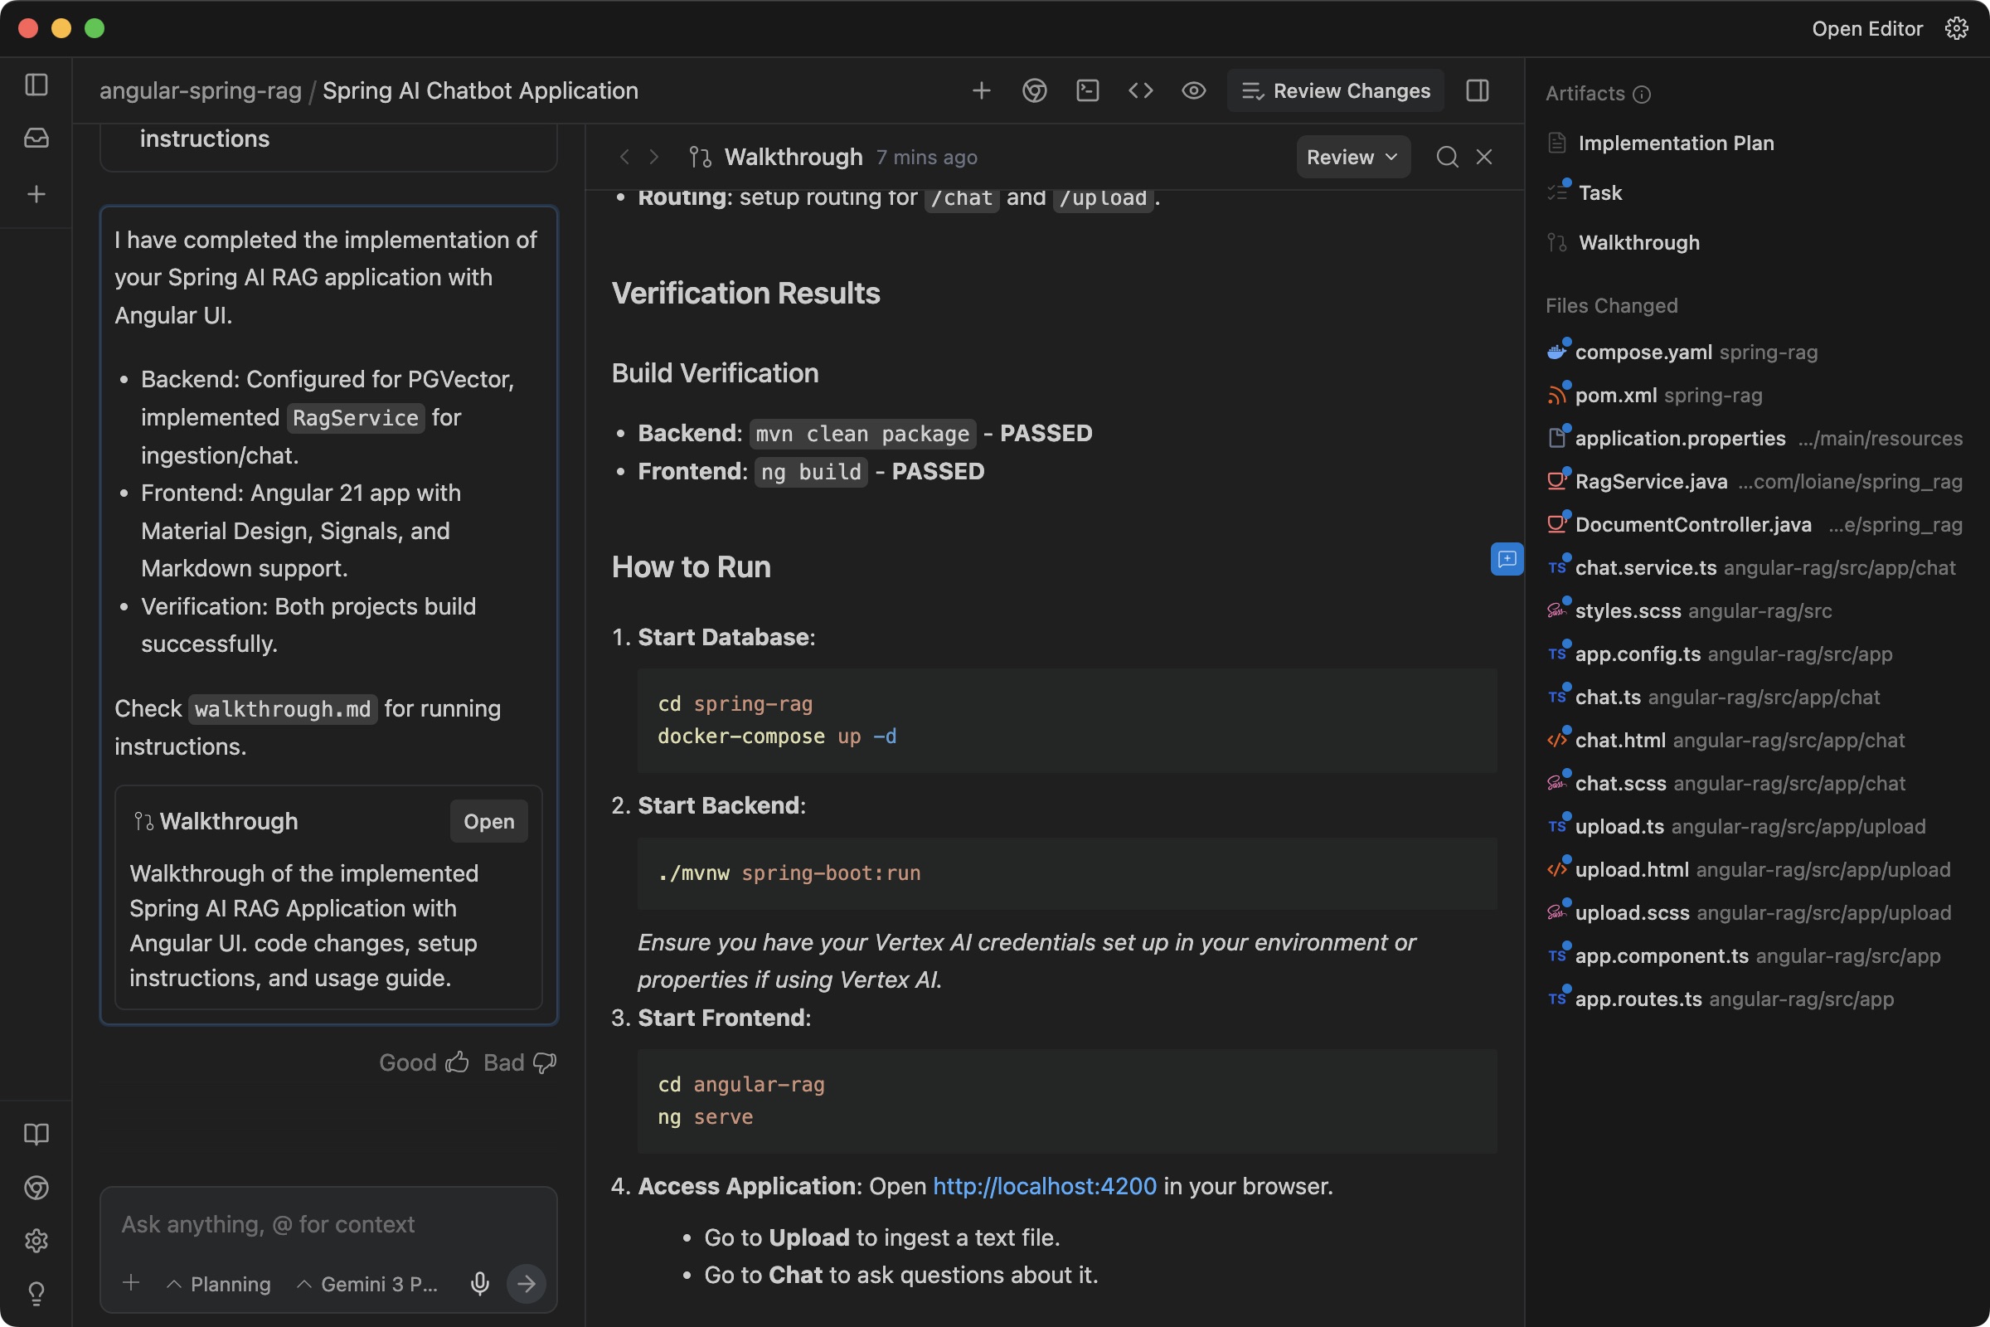This screenshot has width=1990, height=1327.
Task: Select the Task artifact
Action: pyautogui.click(x=1600, y=193)
